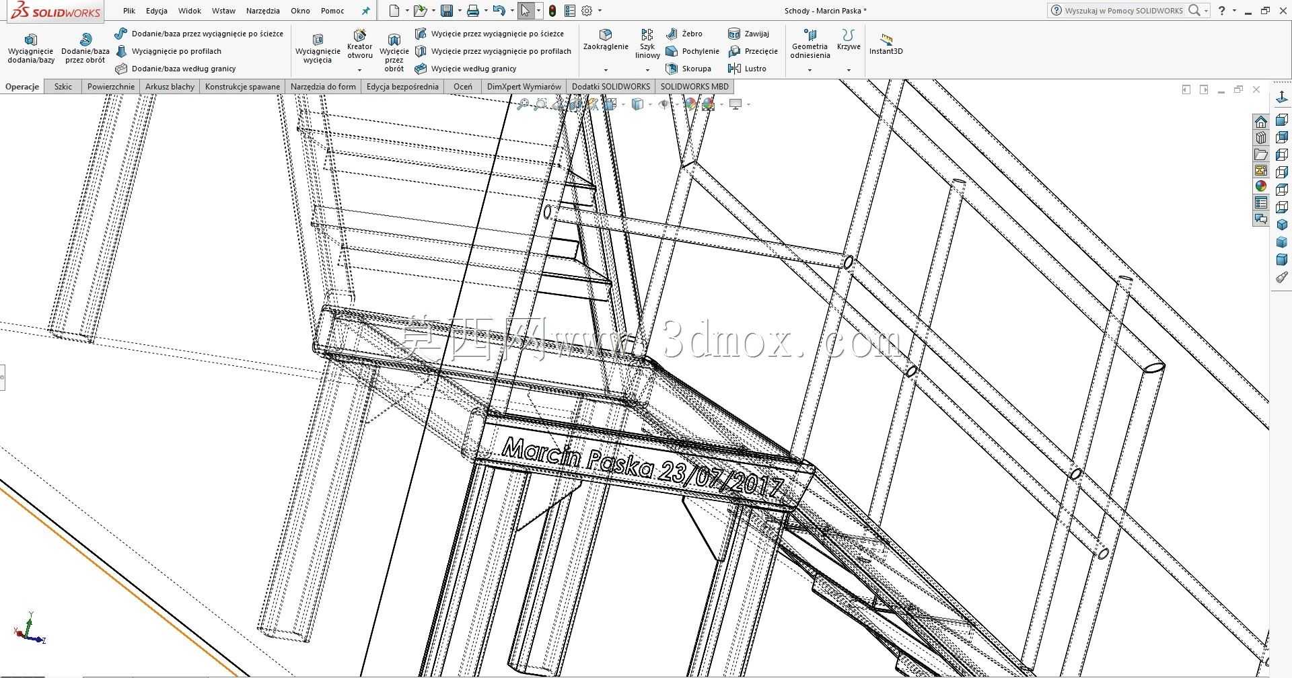Expand Szyk liniowy dropdown arrow

point(647,70)
